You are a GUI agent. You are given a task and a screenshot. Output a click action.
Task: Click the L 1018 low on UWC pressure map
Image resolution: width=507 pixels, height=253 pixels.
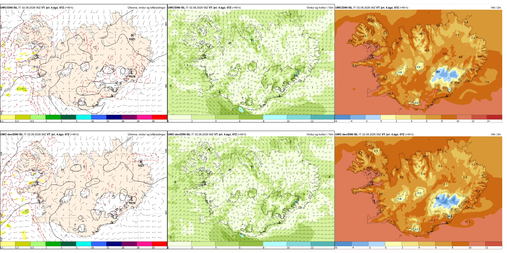[x=132, y=74]
